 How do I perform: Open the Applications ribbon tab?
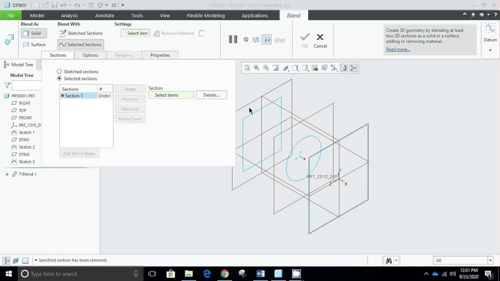(x=255, y=15)
